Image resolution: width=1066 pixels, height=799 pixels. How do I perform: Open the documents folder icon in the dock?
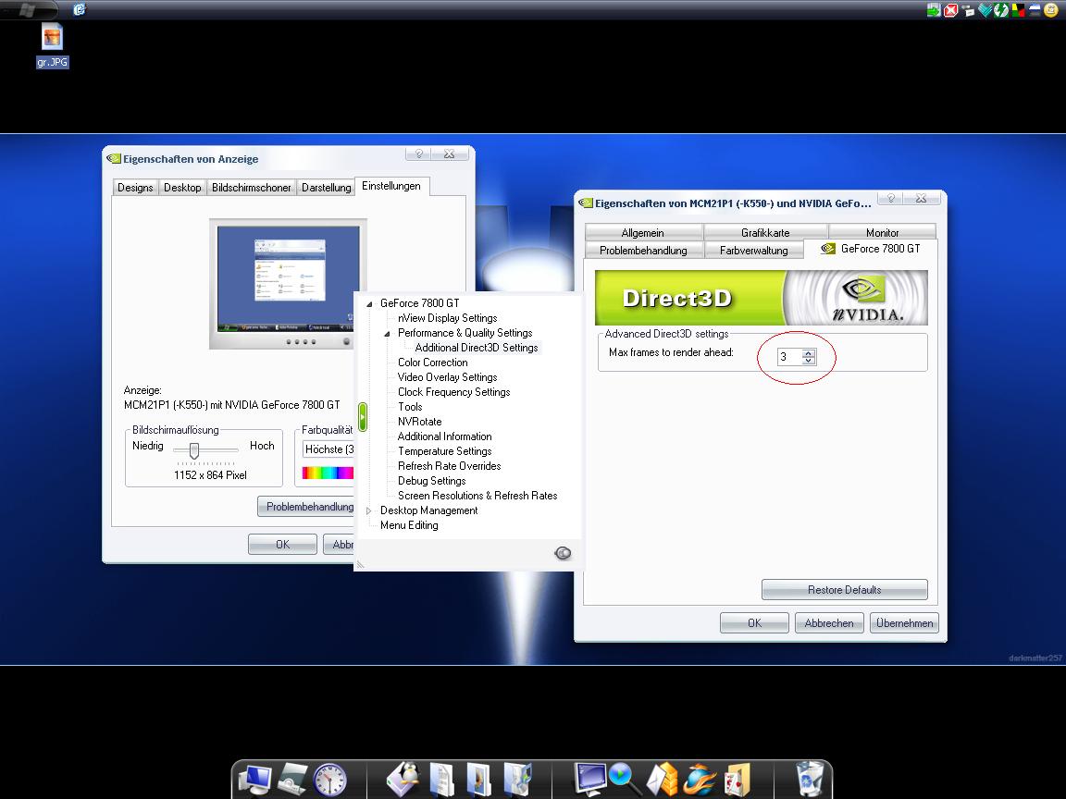point(442,779)
